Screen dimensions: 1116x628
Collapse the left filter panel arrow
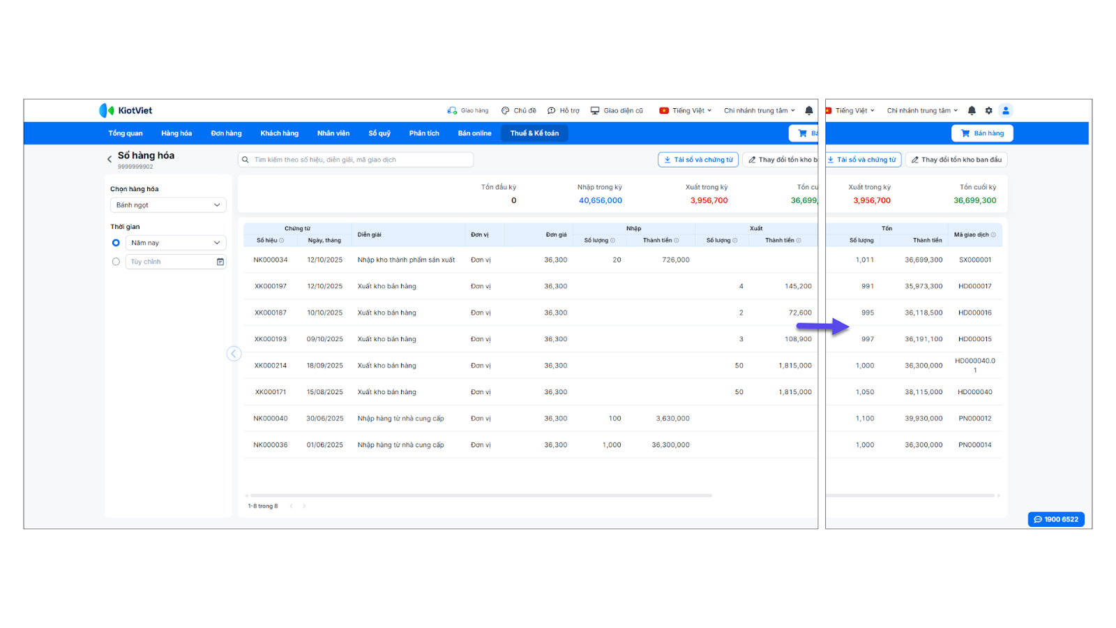click(x=234, y=354)
